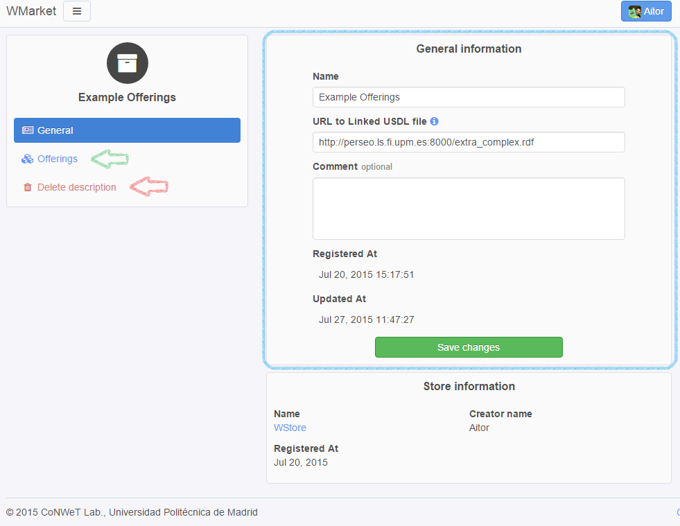Open the hamburger navigation menu

pyautogui.click(x=77, y=11)
